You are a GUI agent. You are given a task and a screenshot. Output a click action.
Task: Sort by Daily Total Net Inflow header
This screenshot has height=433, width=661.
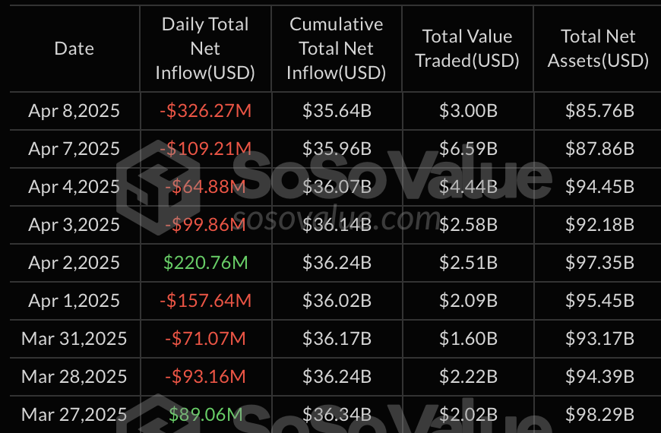coord(205,49)
